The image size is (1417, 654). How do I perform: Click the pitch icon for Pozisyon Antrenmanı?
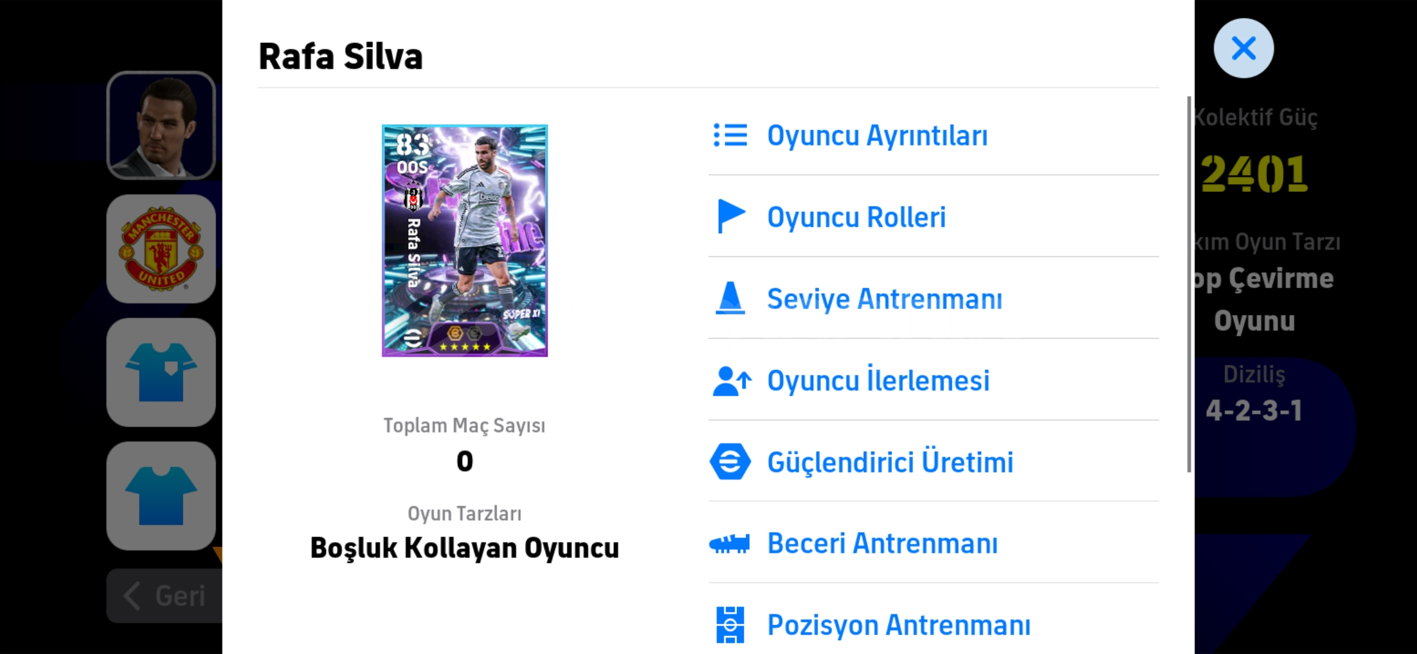(730, 624)
